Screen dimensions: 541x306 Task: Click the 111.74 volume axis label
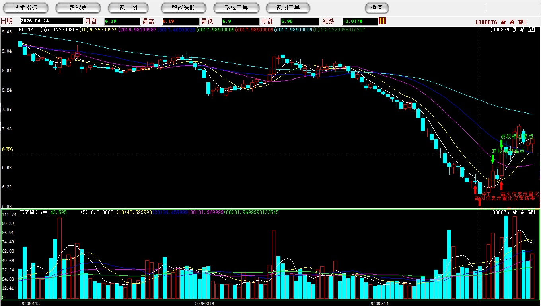pyautogui.click(x=9, y=214)
